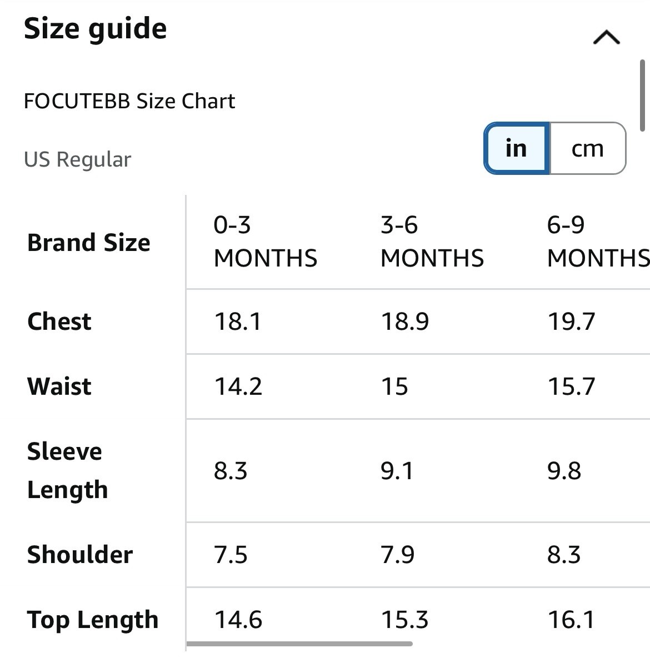
Task: Click the Waist row label
Action: (x=59, y=386)
